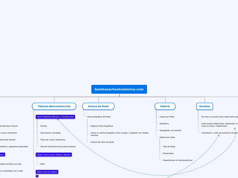Click the Entrevistas item
The height and width of the screenshot is (178, 238).
tap(168, 153)
